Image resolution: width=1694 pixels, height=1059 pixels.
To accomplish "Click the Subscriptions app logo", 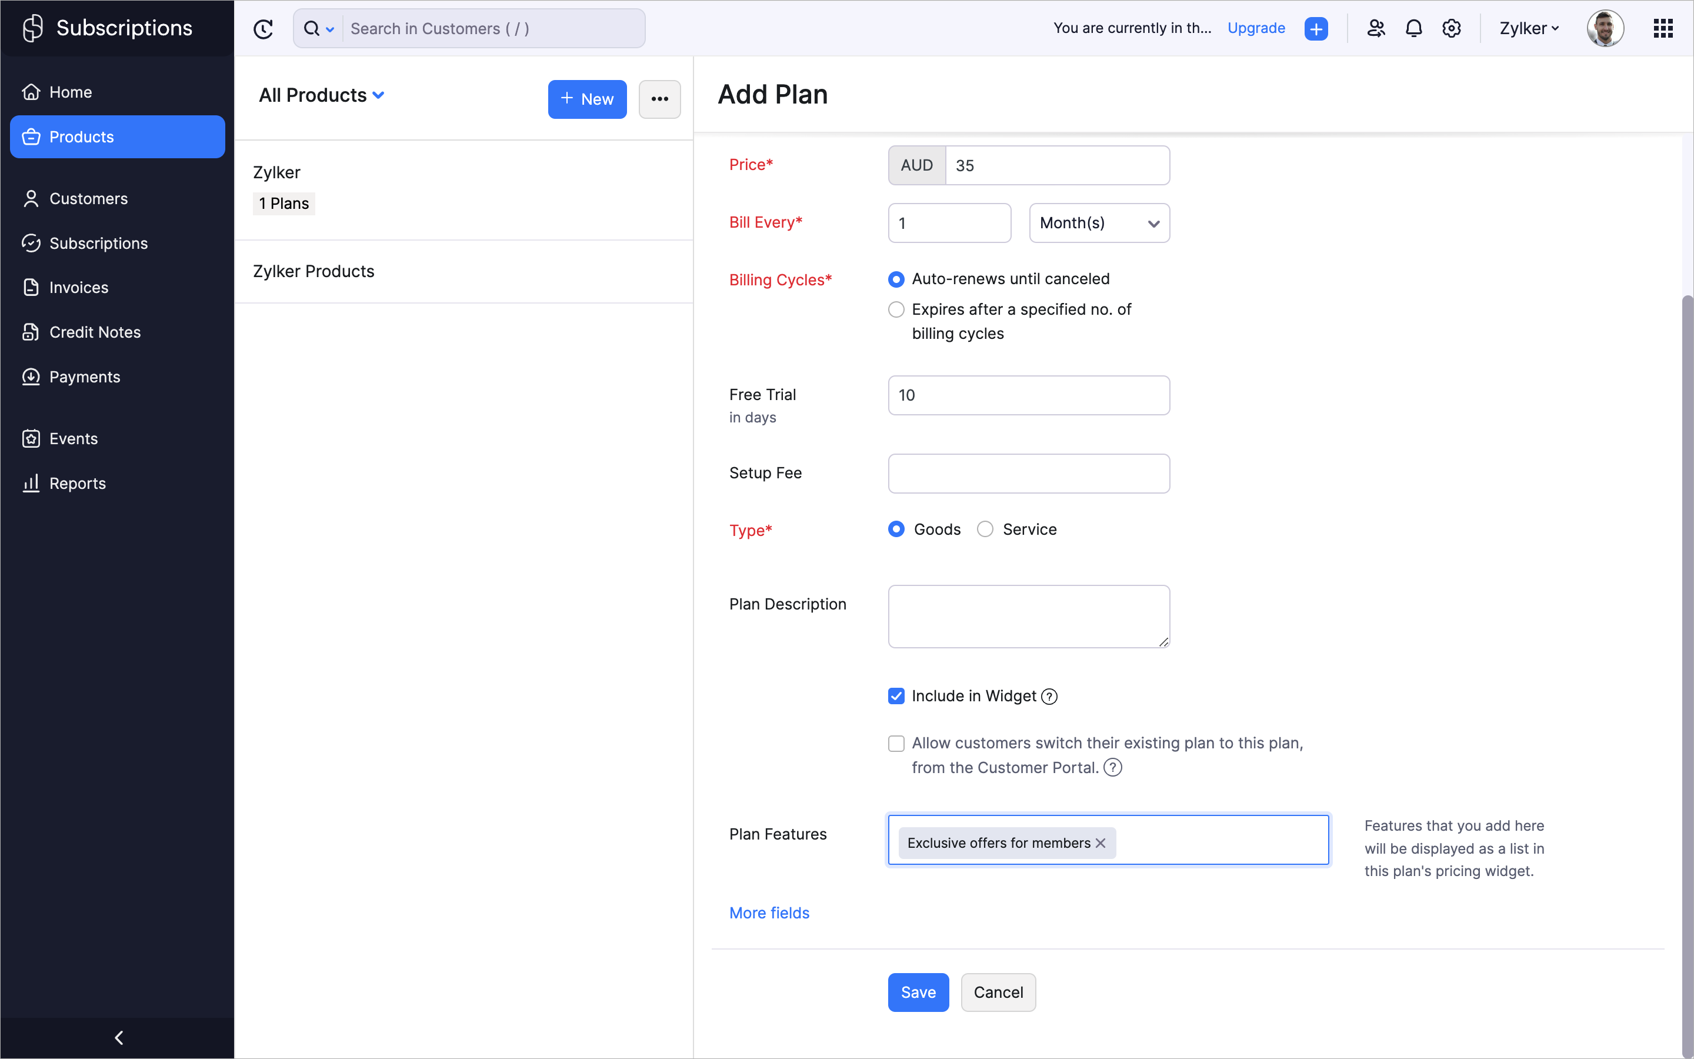I will click(33, 28).
